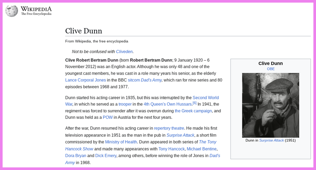Open 4th Queen's Own Hussars link
The height and width of the screenshot is (170, 316).
167,104
